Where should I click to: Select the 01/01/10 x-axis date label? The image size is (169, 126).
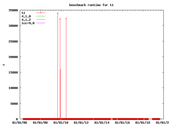(x=61, y=122)
